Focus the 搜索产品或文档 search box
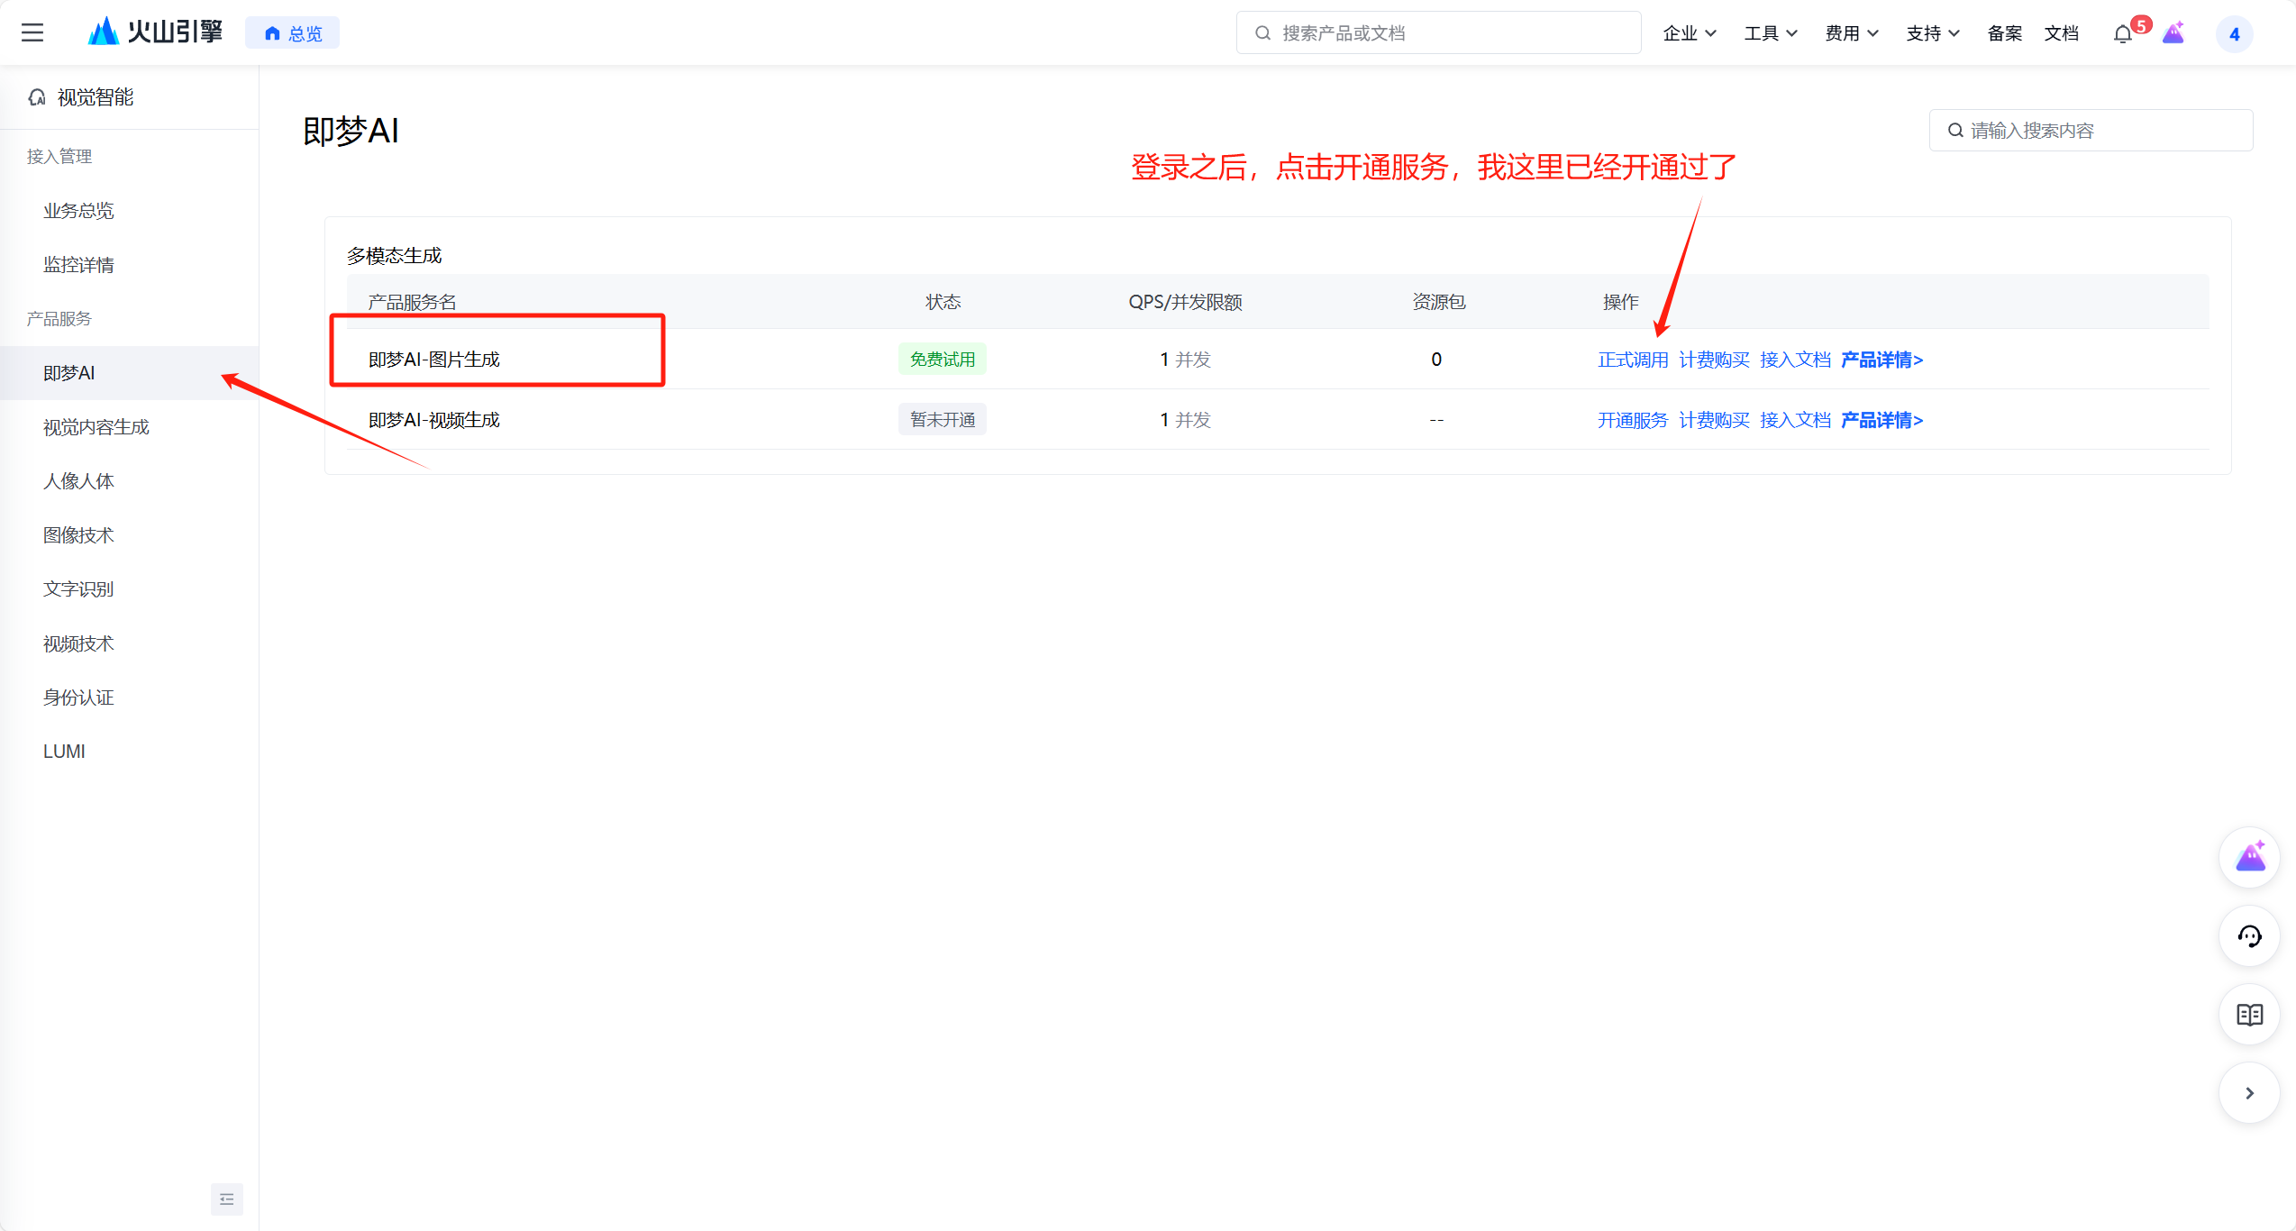 (1438, 33)
